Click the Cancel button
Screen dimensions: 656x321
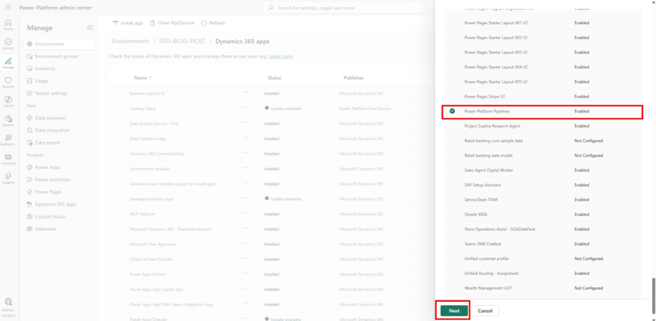coord(485,310)
